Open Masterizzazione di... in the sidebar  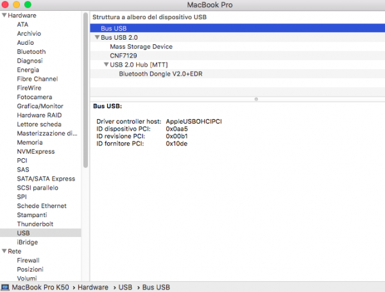[x=47, y=133]
